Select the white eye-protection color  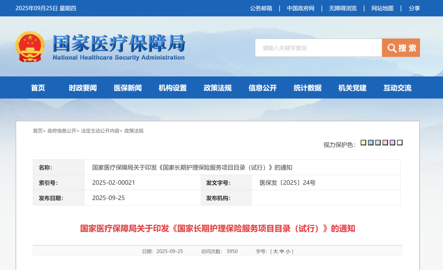[400, 143]
